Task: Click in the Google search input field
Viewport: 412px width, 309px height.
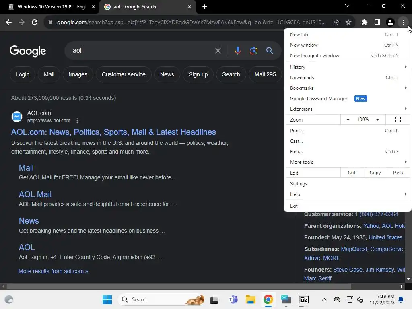Action: pyautogui.click(x=142, y=51)
